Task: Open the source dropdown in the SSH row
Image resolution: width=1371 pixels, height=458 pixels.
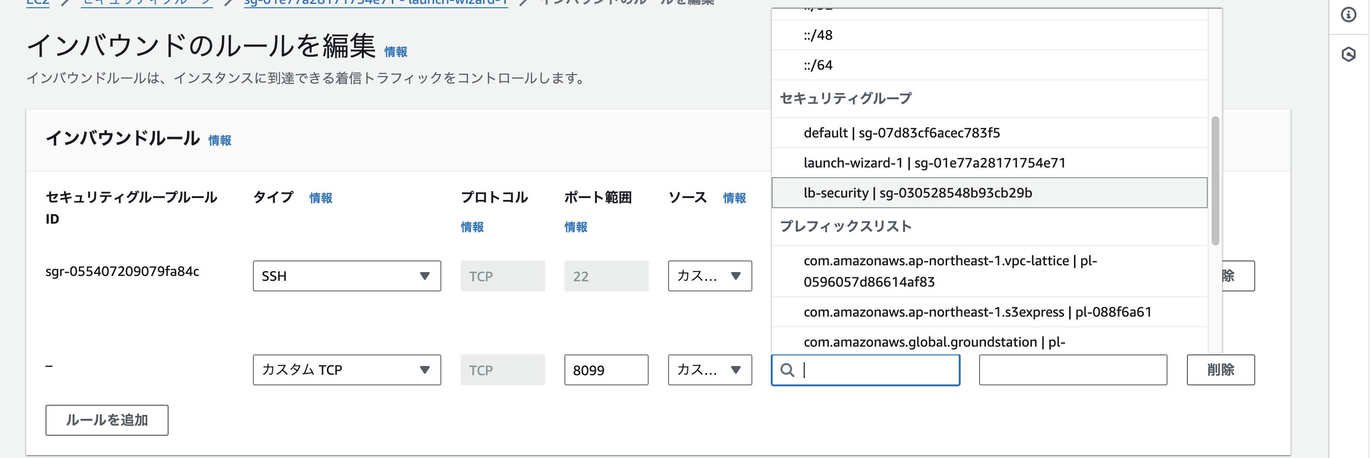Action: pos(709,275)
